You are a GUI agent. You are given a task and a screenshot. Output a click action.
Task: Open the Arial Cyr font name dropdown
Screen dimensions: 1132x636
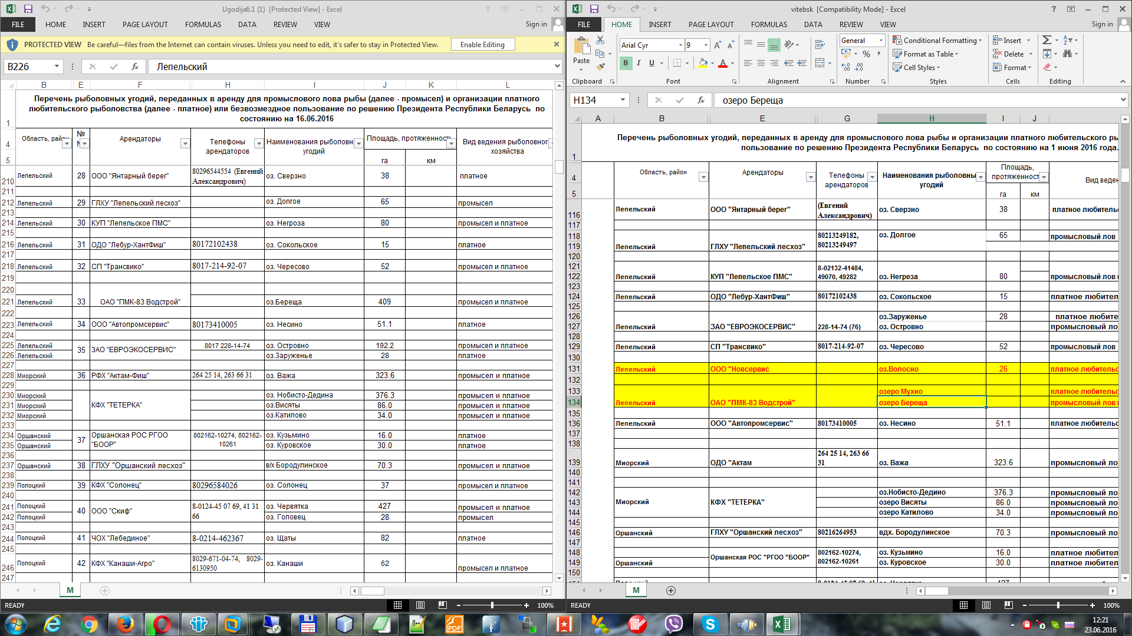[680, 45]
